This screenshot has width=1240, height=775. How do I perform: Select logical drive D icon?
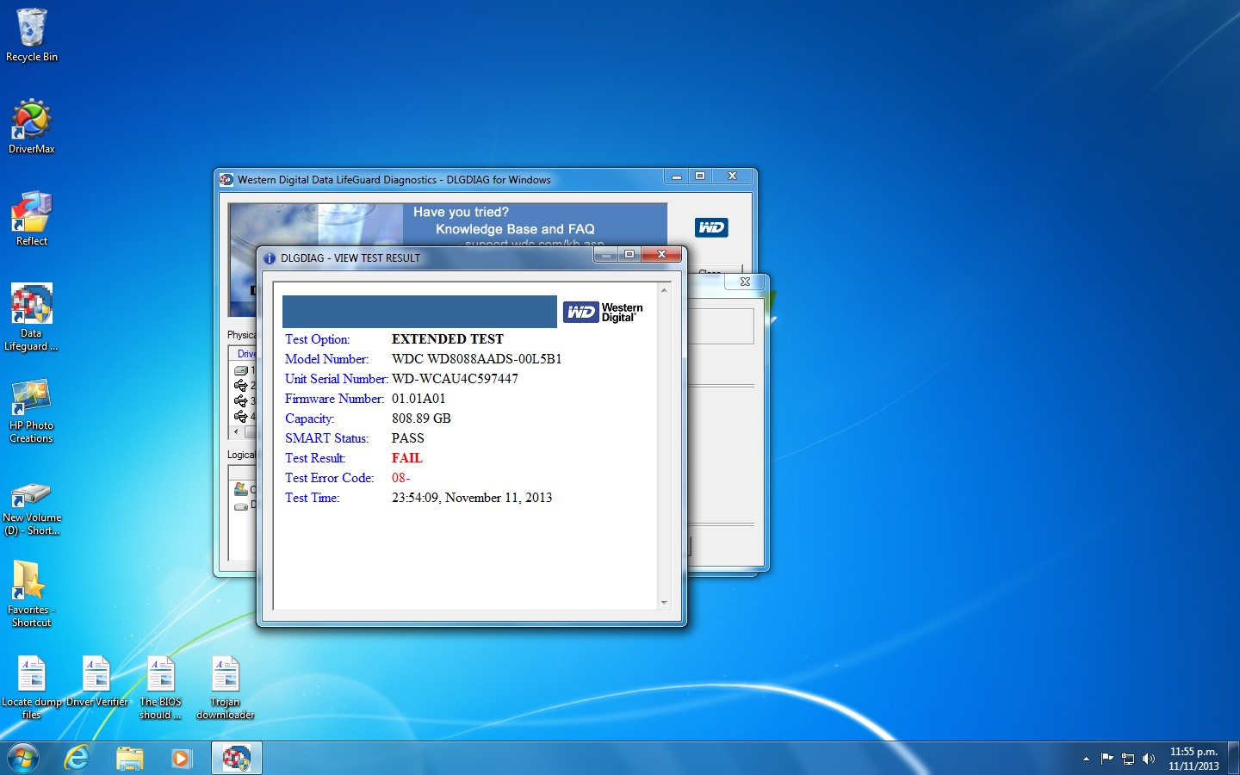coord(241,505)
